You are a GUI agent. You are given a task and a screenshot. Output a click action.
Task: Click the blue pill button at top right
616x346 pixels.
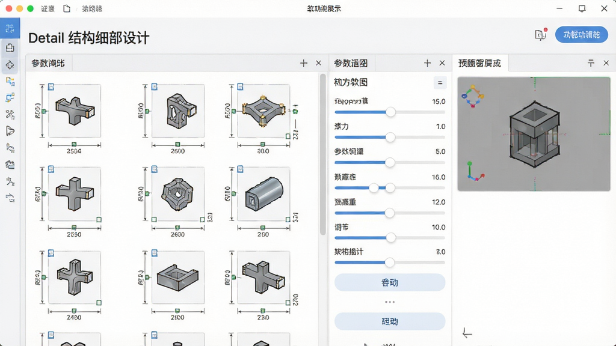(582, 35)
